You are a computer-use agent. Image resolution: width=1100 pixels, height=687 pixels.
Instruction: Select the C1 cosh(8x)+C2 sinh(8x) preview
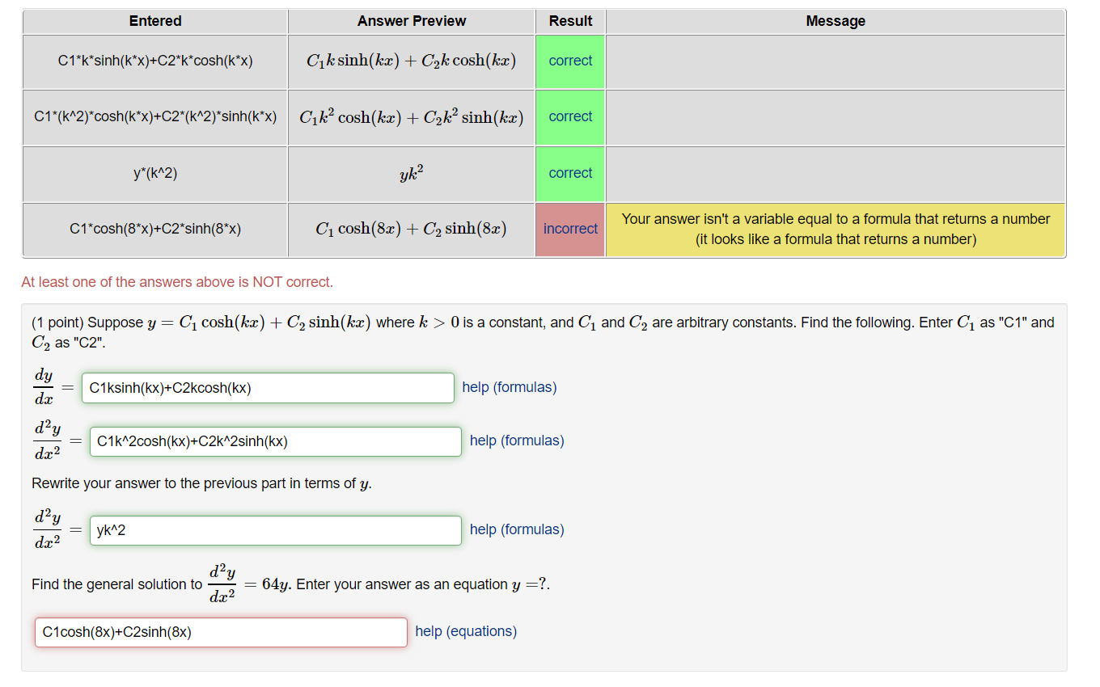pos(411,229)
